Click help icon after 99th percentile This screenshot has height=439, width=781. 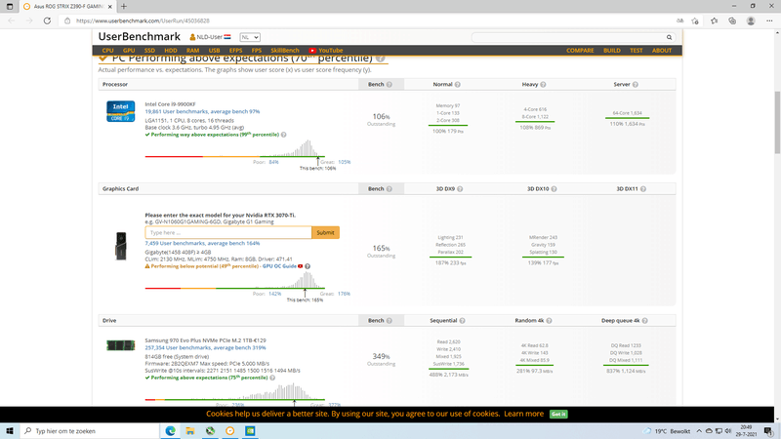pyautogui.click(x=283, y=135)
